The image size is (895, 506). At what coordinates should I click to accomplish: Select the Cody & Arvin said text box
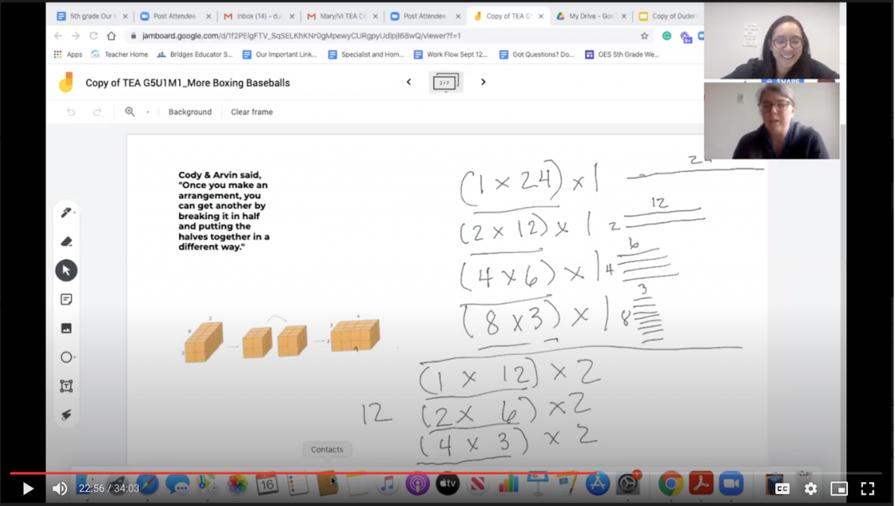click(x=224, y=211)
